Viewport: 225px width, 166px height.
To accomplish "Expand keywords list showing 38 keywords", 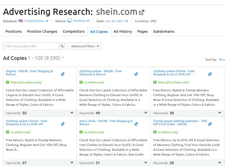I will pyautogui.click(x=220, y=113).
